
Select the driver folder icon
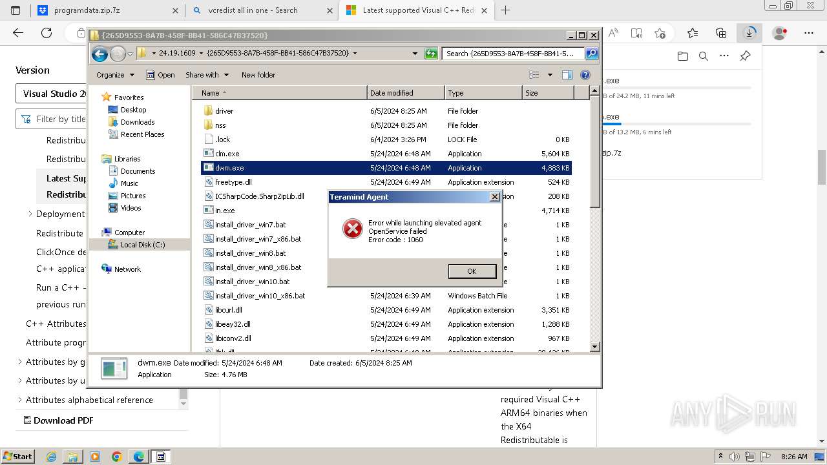pyautogui.click(x=209, y=111)
